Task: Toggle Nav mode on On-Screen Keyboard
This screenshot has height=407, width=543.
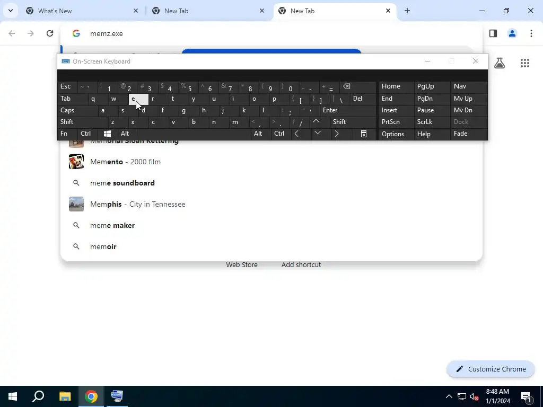Action: (x=468, y=87)
